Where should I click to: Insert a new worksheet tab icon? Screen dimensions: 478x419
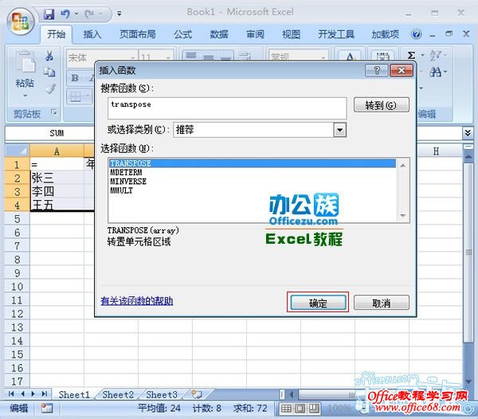[x=197, y=394]
